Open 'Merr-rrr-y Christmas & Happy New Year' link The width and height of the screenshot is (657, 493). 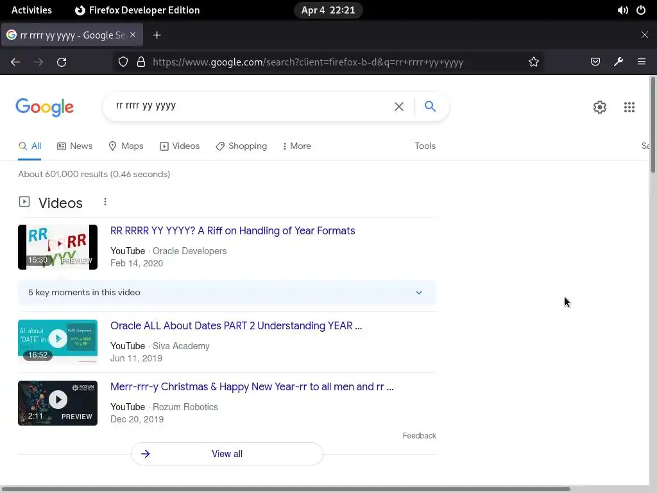pos(252,386)
